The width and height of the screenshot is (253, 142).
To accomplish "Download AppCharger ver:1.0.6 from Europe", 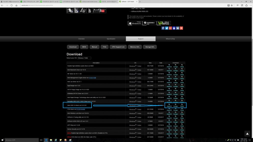I will point(175,86).
